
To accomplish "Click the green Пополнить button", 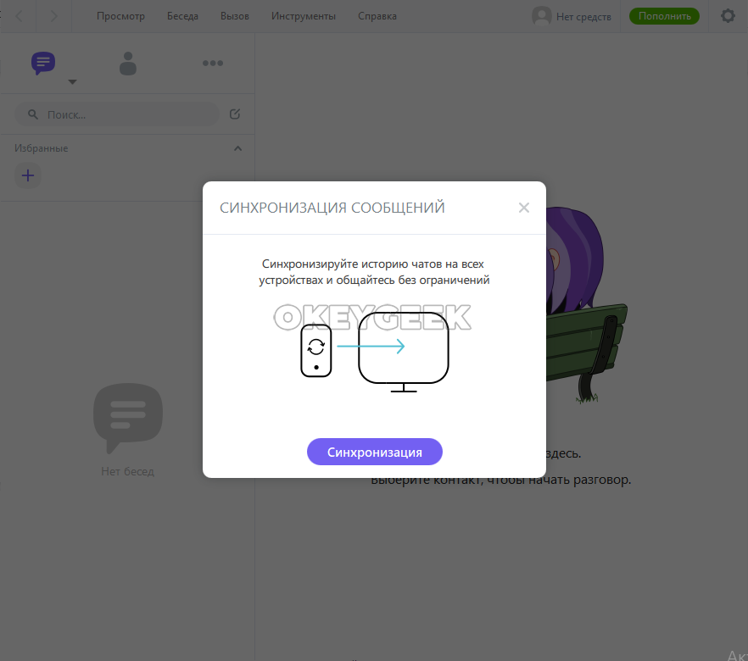I will [x=664, y=16].
